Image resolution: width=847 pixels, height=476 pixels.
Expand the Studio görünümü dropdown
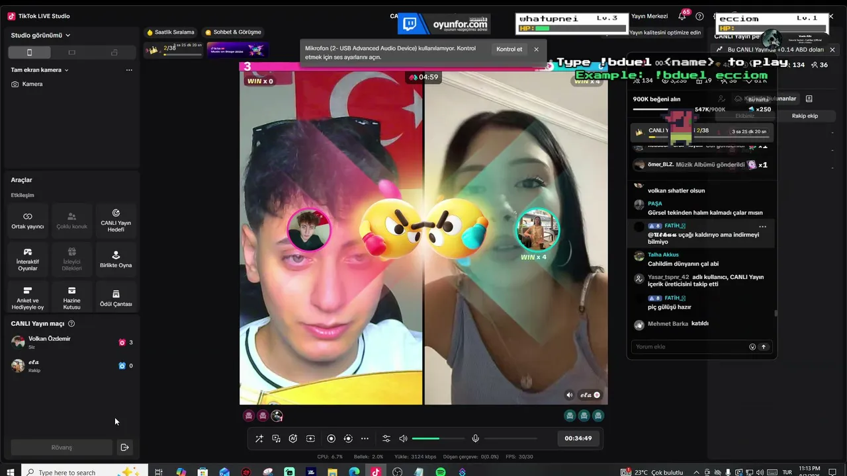41,35
